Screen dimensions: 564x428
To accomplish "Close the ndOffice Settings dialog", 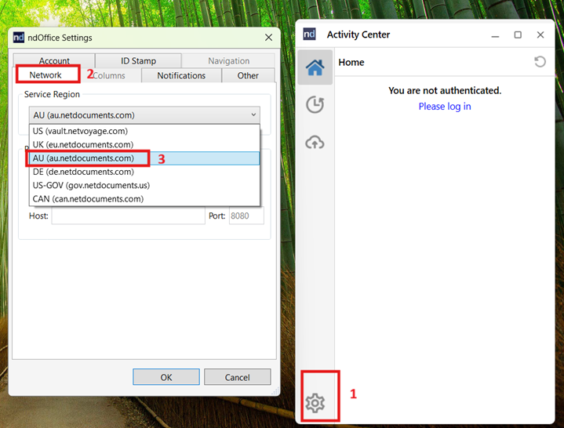I will pyautogui.click(x=268, y=38).
